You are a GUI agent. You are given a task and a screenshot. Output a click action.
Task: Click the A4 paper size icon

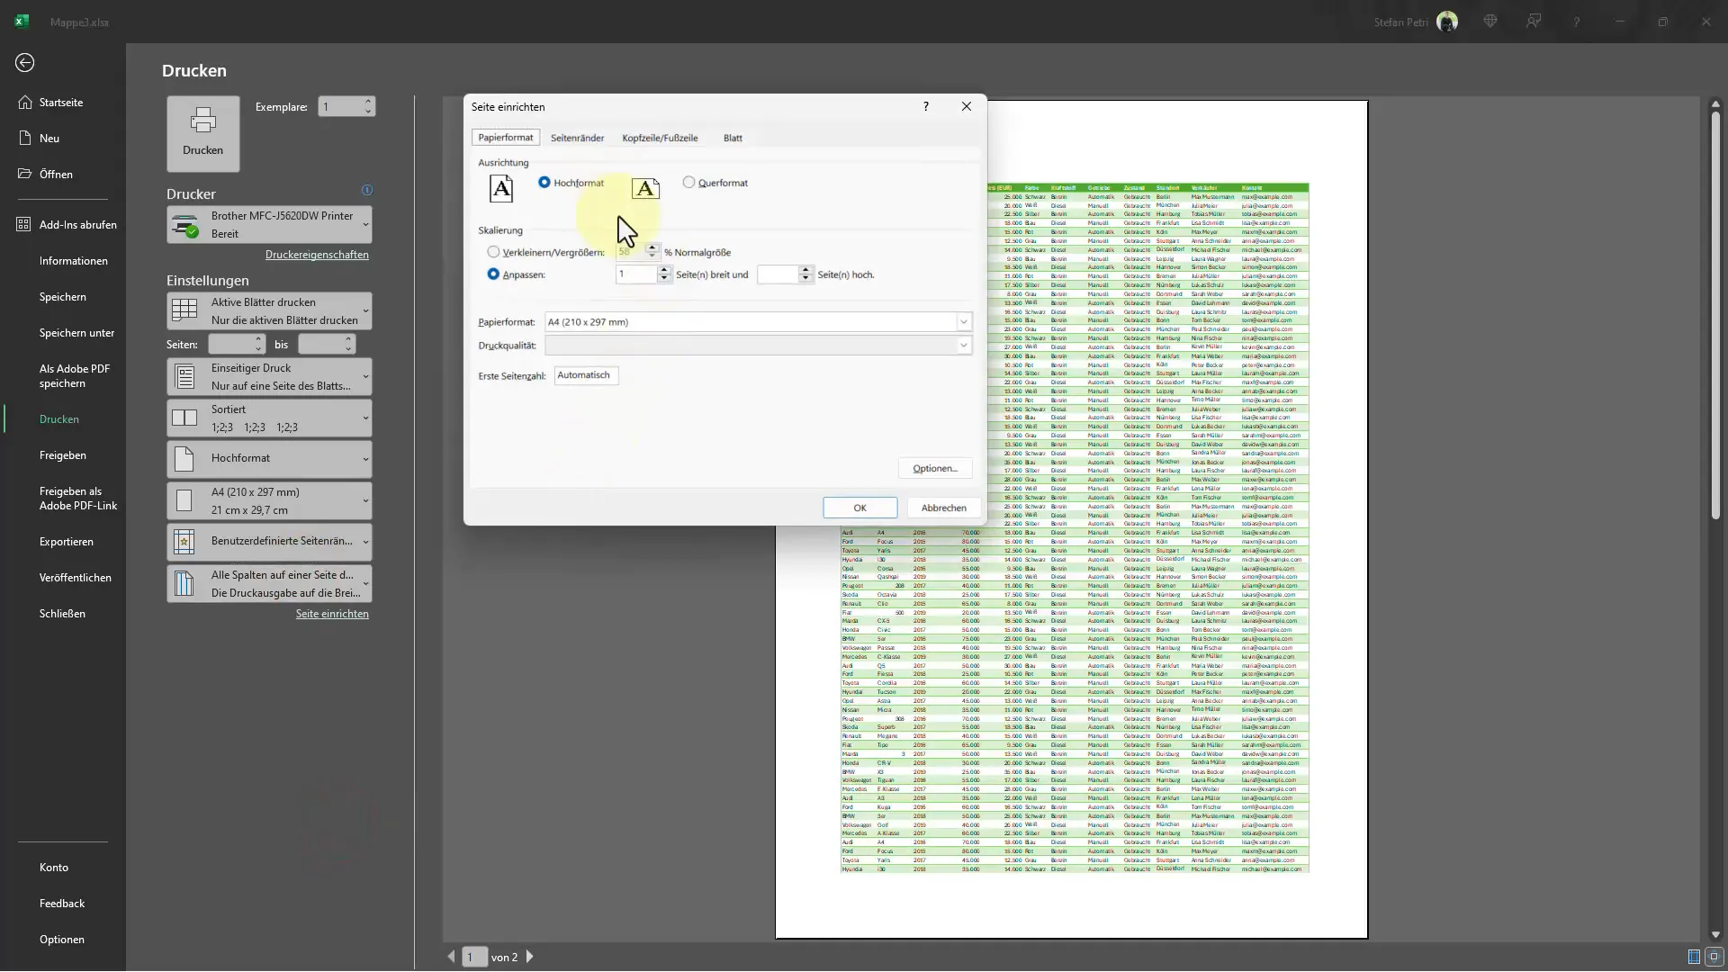(184, 501)
